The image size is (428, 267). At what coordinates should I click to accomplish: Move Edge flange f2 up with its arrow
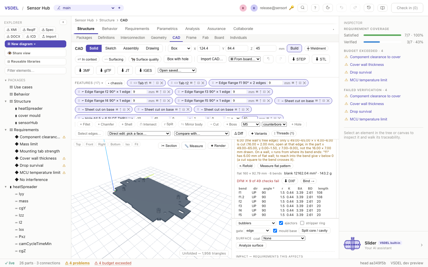[160, 92]
